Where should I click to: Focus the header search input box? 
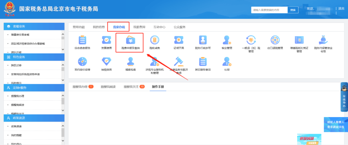tap(269, 10)
